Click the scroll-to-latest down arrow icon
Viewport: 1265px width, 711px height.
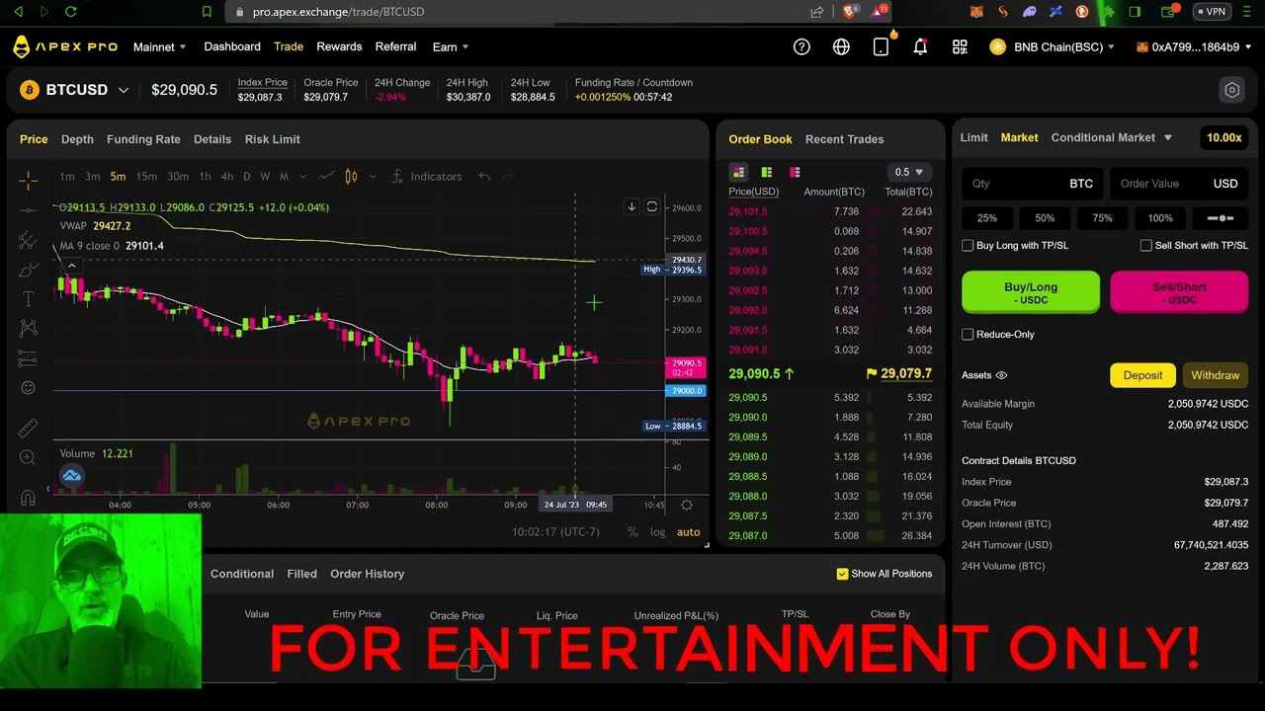(632, 206)
